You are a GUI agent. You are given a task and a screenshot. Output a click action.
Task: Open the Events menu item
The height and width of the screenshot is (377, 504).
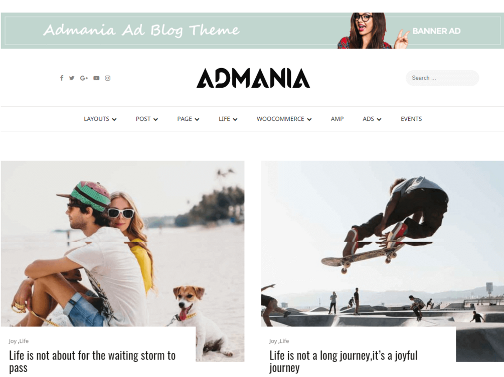411,119
